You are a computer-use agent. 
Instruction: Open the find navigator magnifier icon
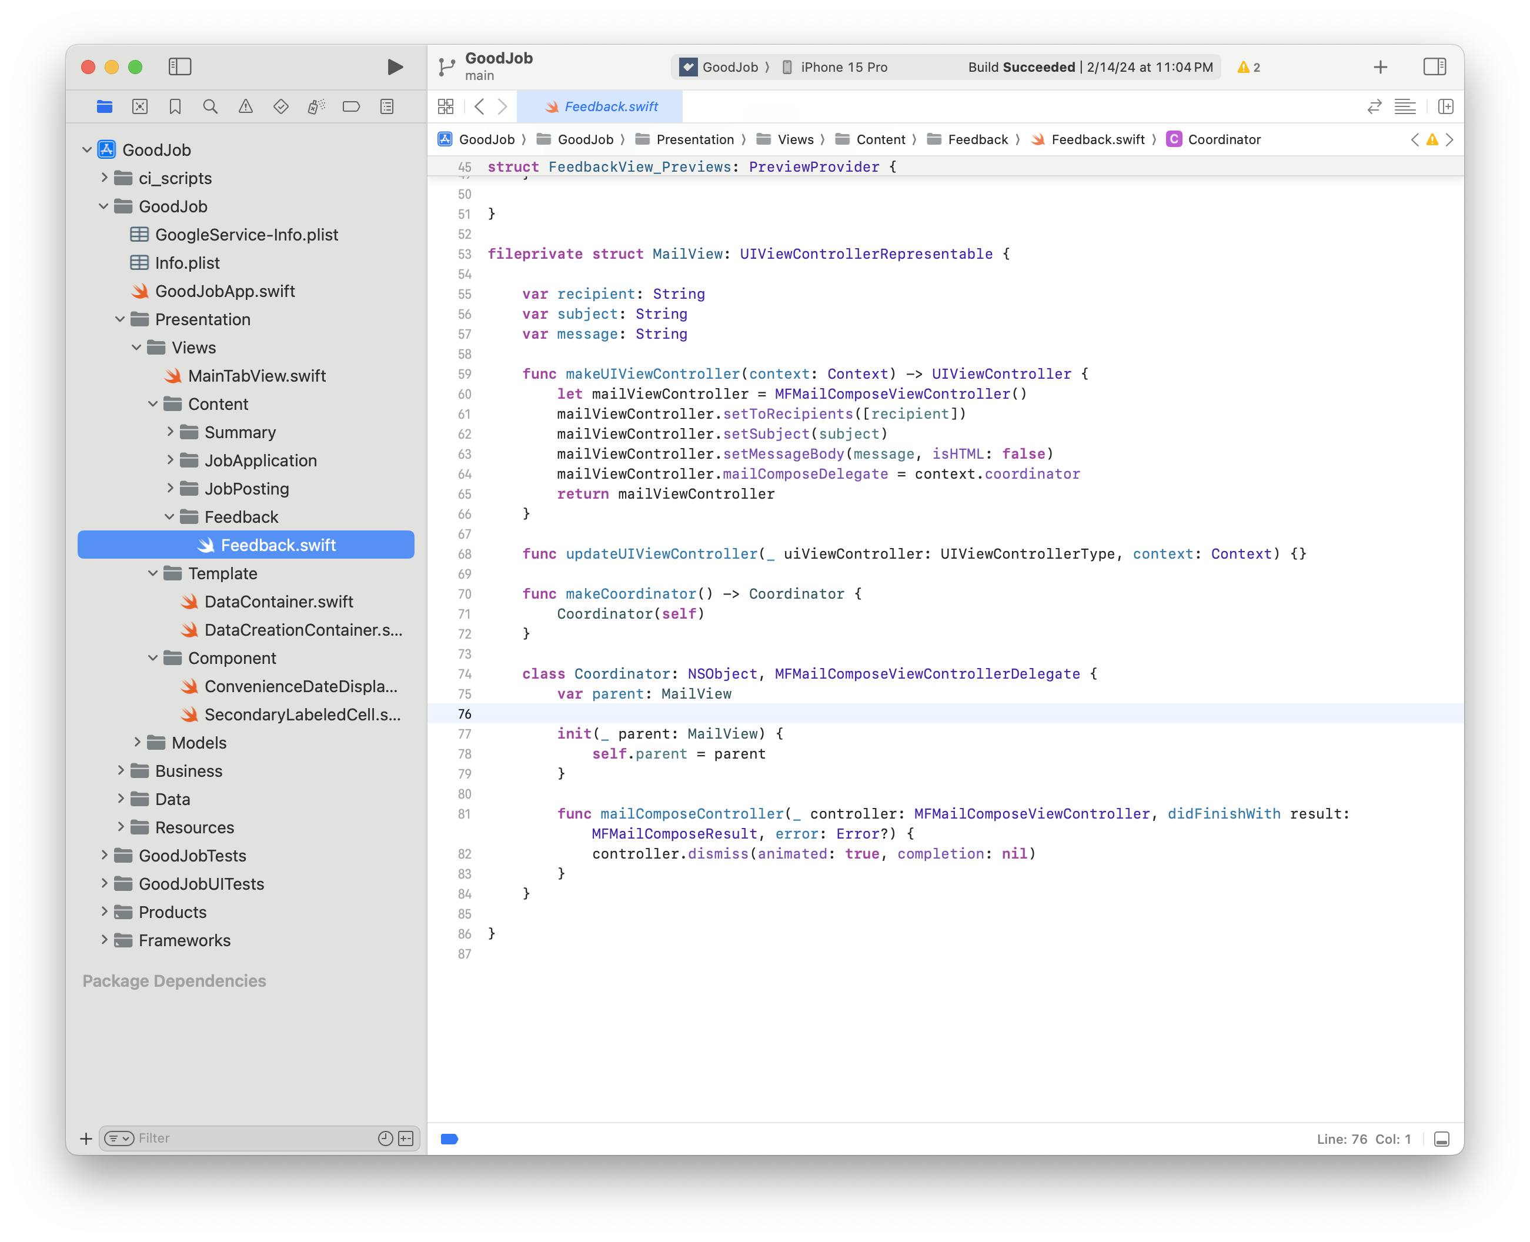click(x=211, y=106)
